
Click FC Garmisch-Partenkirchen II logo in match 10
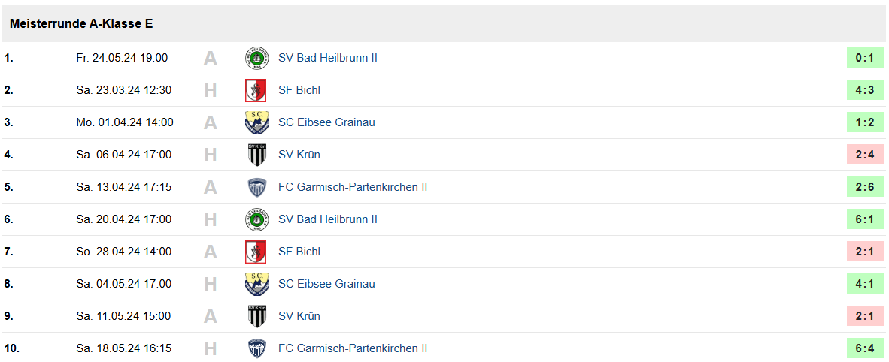256,348
